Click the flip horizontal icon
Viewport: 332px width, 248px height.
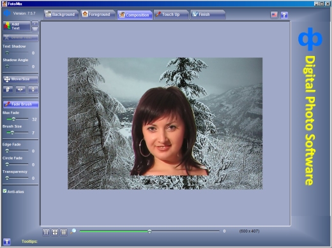click(20, 89)
